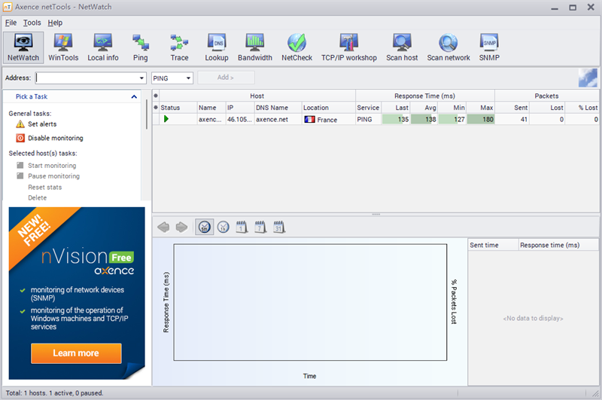The width and height of the screenshot is (602, 400).
Task: Sort by Avg response column header
Action: tap(424, 108)
